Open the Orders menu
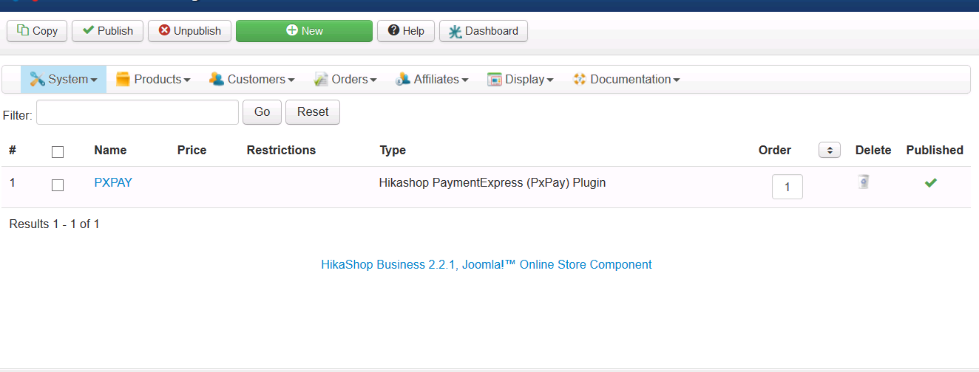Image resolution: width=979 pixels, height=372 pixels. click(345, 80)
